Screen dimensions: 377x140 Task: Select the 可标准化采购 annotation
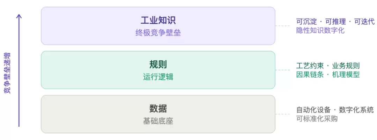coord(317,119)
